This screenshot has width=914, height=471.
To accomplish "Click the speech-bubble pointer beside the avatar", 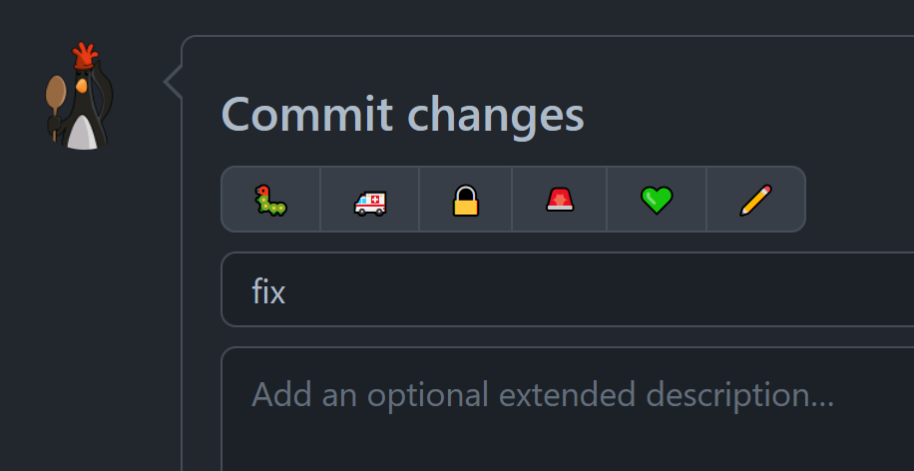I will 174,82.
